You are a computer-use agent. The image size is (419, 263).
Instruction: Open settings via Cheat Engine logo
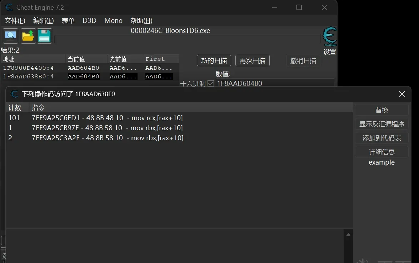point(330,36)
